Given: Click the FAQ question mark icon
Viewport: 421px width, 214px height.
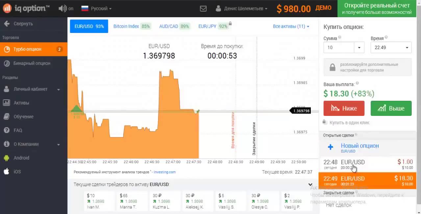Looking at the screenshot, I should [x=6, y=130].
